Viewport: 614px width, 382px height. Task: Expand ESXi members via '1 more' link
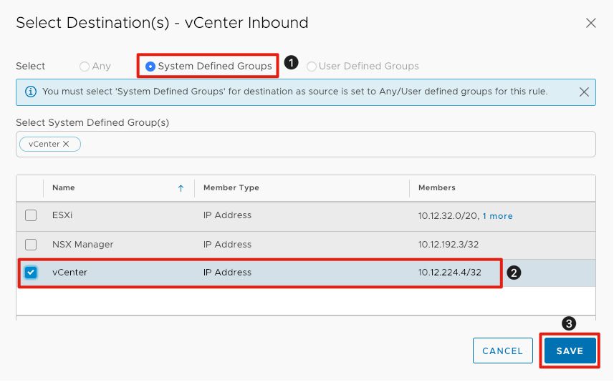[497, 216]
